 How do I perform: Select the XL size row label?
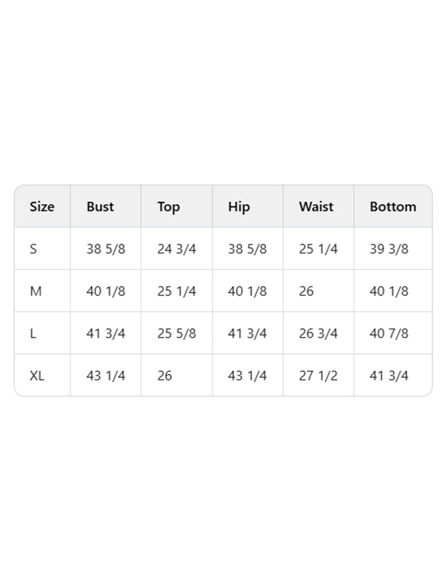point(37,375)
